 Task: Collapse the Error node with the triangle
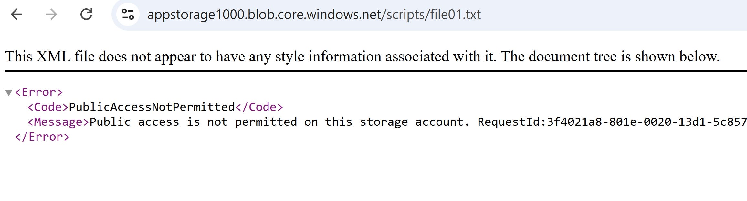pyautogui.click(x=9, y=93)
